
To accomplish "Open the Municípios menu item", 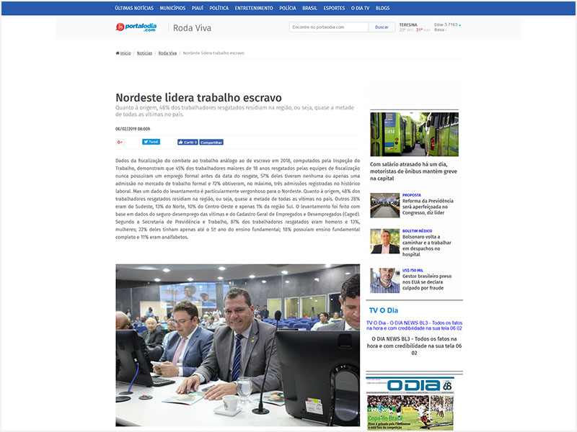I will pyautogui.click(x=172, y=8).
